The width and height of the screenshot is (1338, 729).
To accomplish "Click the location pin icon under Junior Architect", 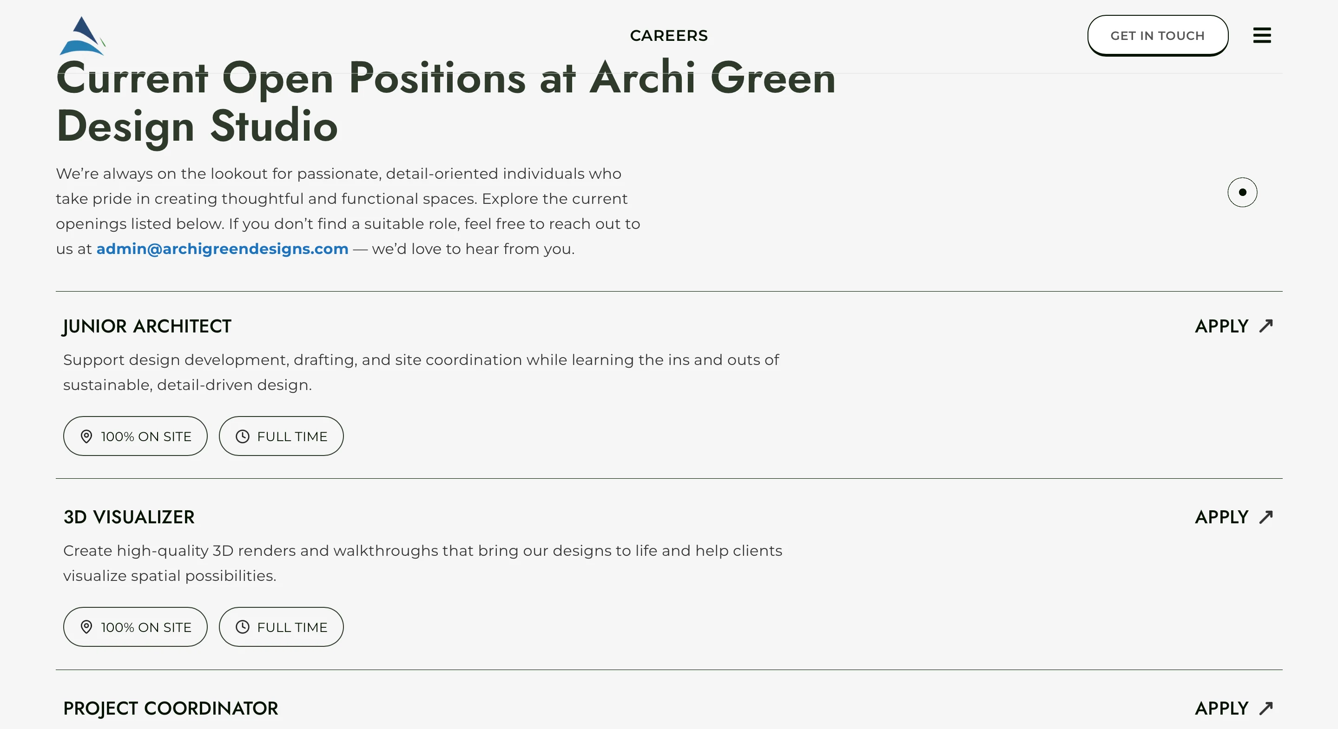I will point(86,436).
